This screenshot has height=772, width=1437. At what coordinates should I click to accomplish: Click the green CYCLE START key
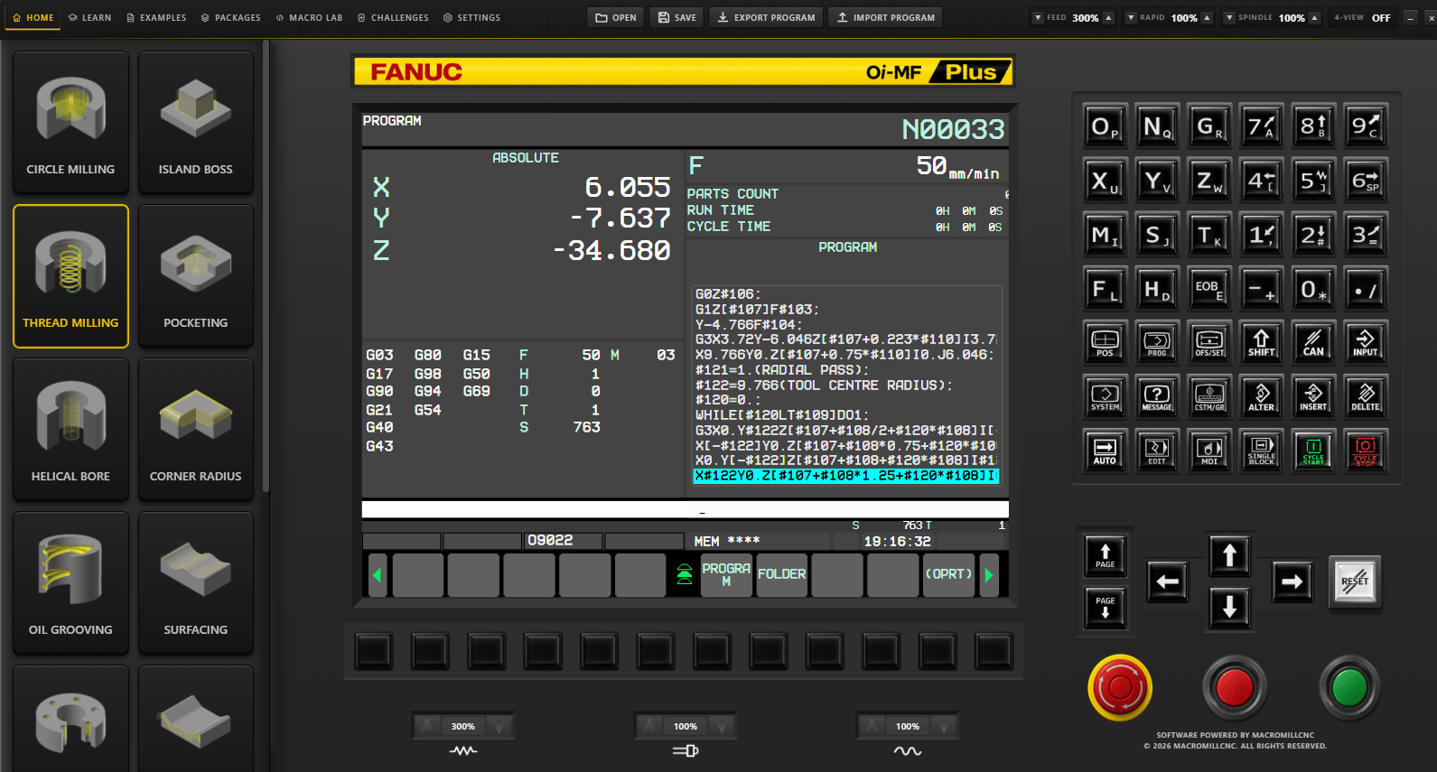pos(1313,451)
